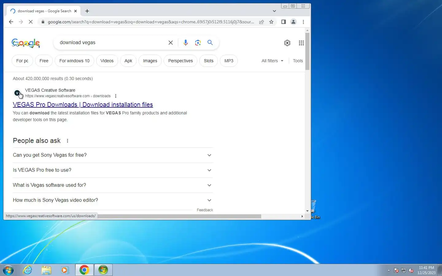Switch to Videos results

click(x=107, y=61)
